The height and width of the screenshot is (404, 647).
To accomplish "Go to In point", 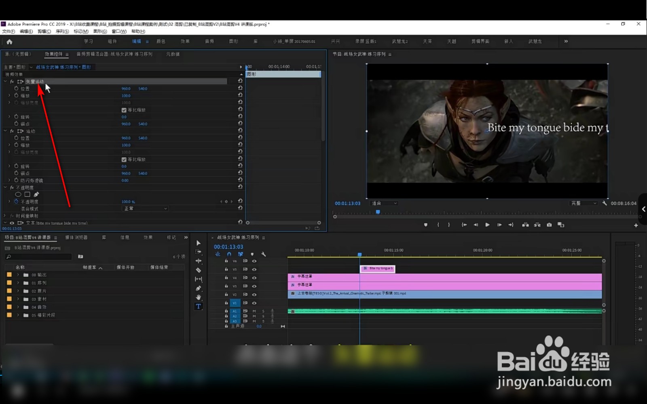I will (464, 225).
